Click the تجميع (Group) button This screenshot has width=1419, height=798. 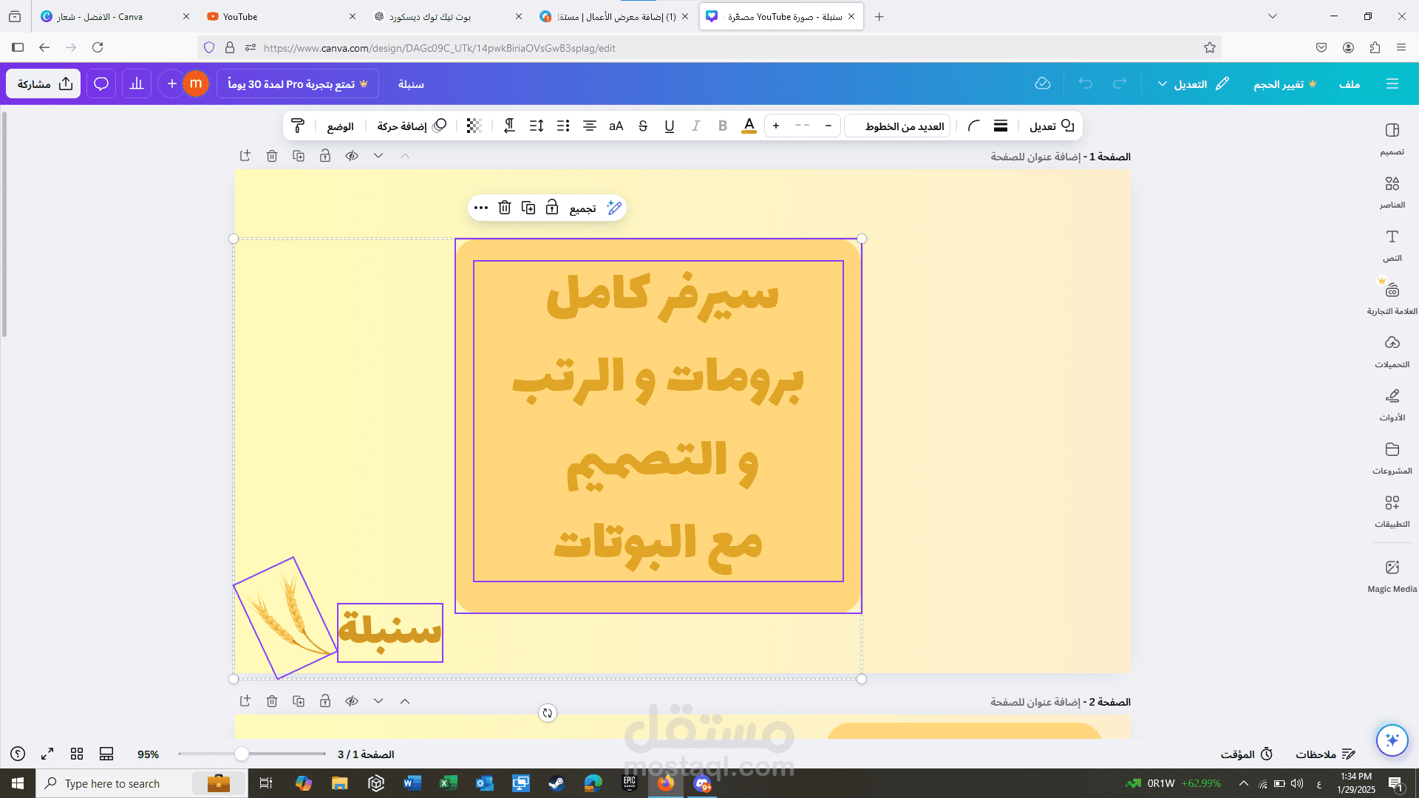[582, 208]
